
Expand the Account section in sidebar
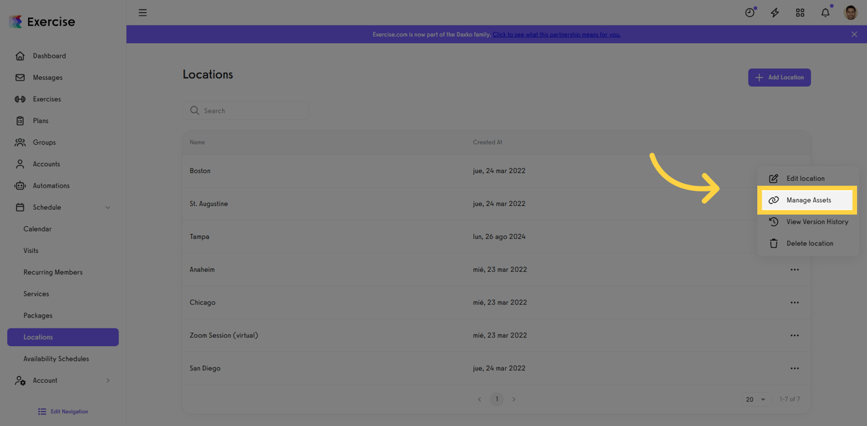tap(107, 380)
